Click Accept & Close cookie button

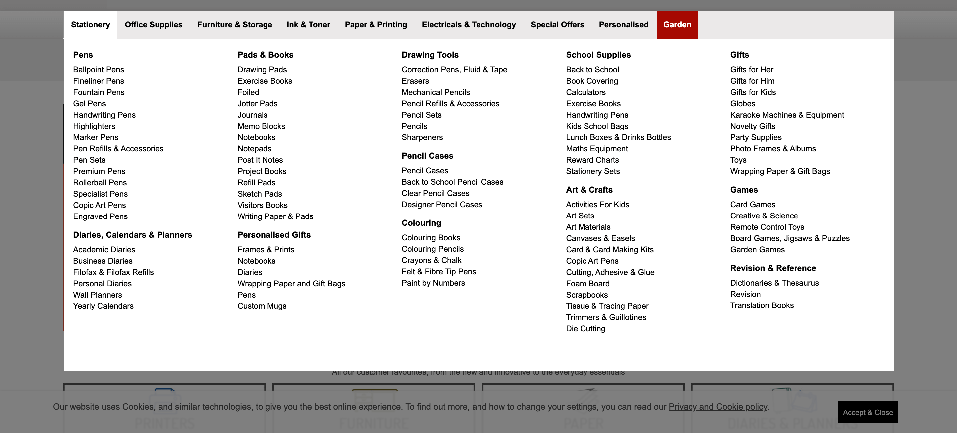(x=867, y=412)
